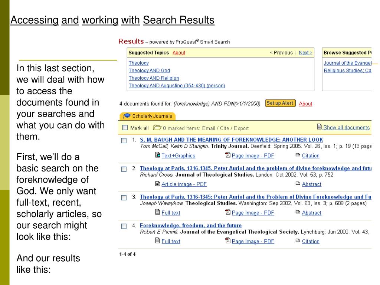Click the Set up Alert button

(281, 103)
